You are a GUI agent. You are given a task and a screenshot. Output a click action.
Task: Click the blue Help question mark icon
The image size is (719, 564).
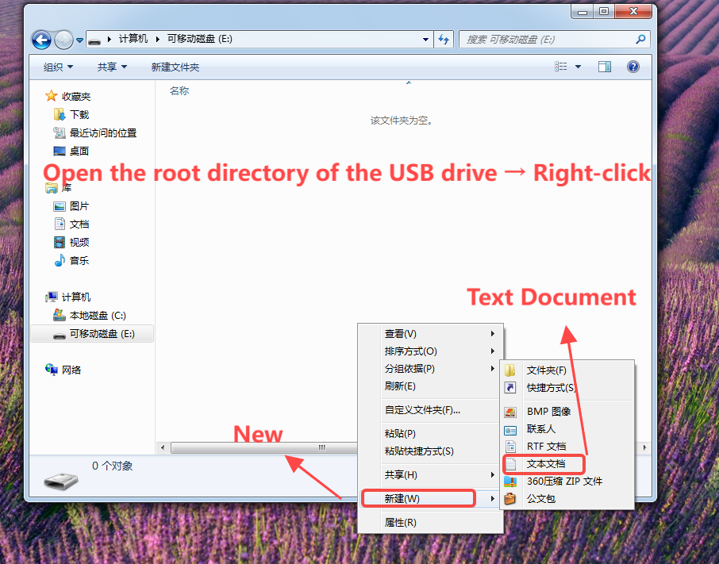[632, 67]
